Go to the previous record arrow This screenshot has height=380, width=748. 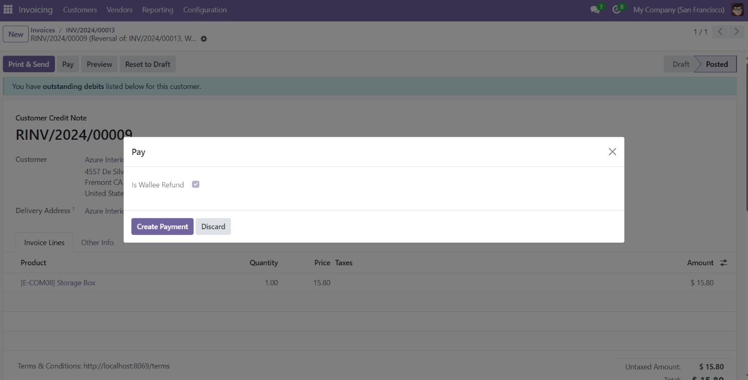click(x=720, y=31)
